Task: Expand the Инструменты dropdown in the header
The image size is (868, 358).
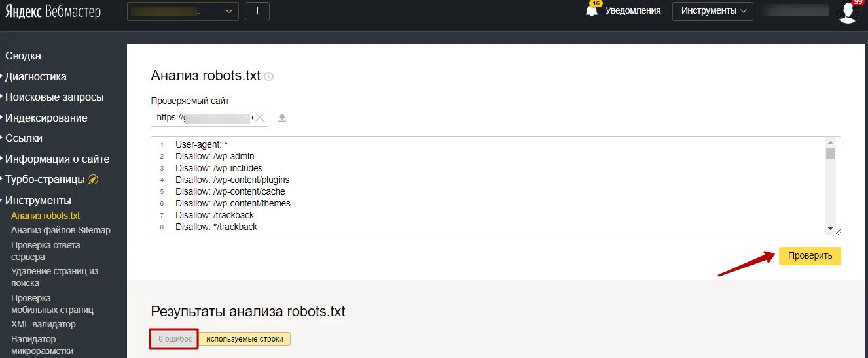Action: [x=712, y=11]
